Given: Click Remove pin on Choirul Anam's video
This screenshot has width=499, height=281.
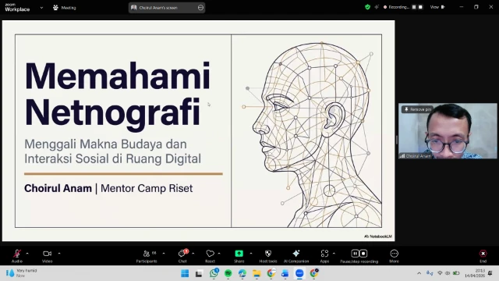Looking at the screenshot, I should click(x=418, y=109).
